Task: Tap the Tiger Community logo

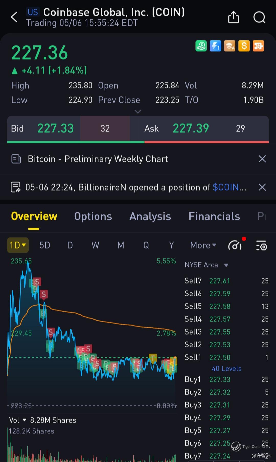Action: pyautogui.click(x=236, y=446)
